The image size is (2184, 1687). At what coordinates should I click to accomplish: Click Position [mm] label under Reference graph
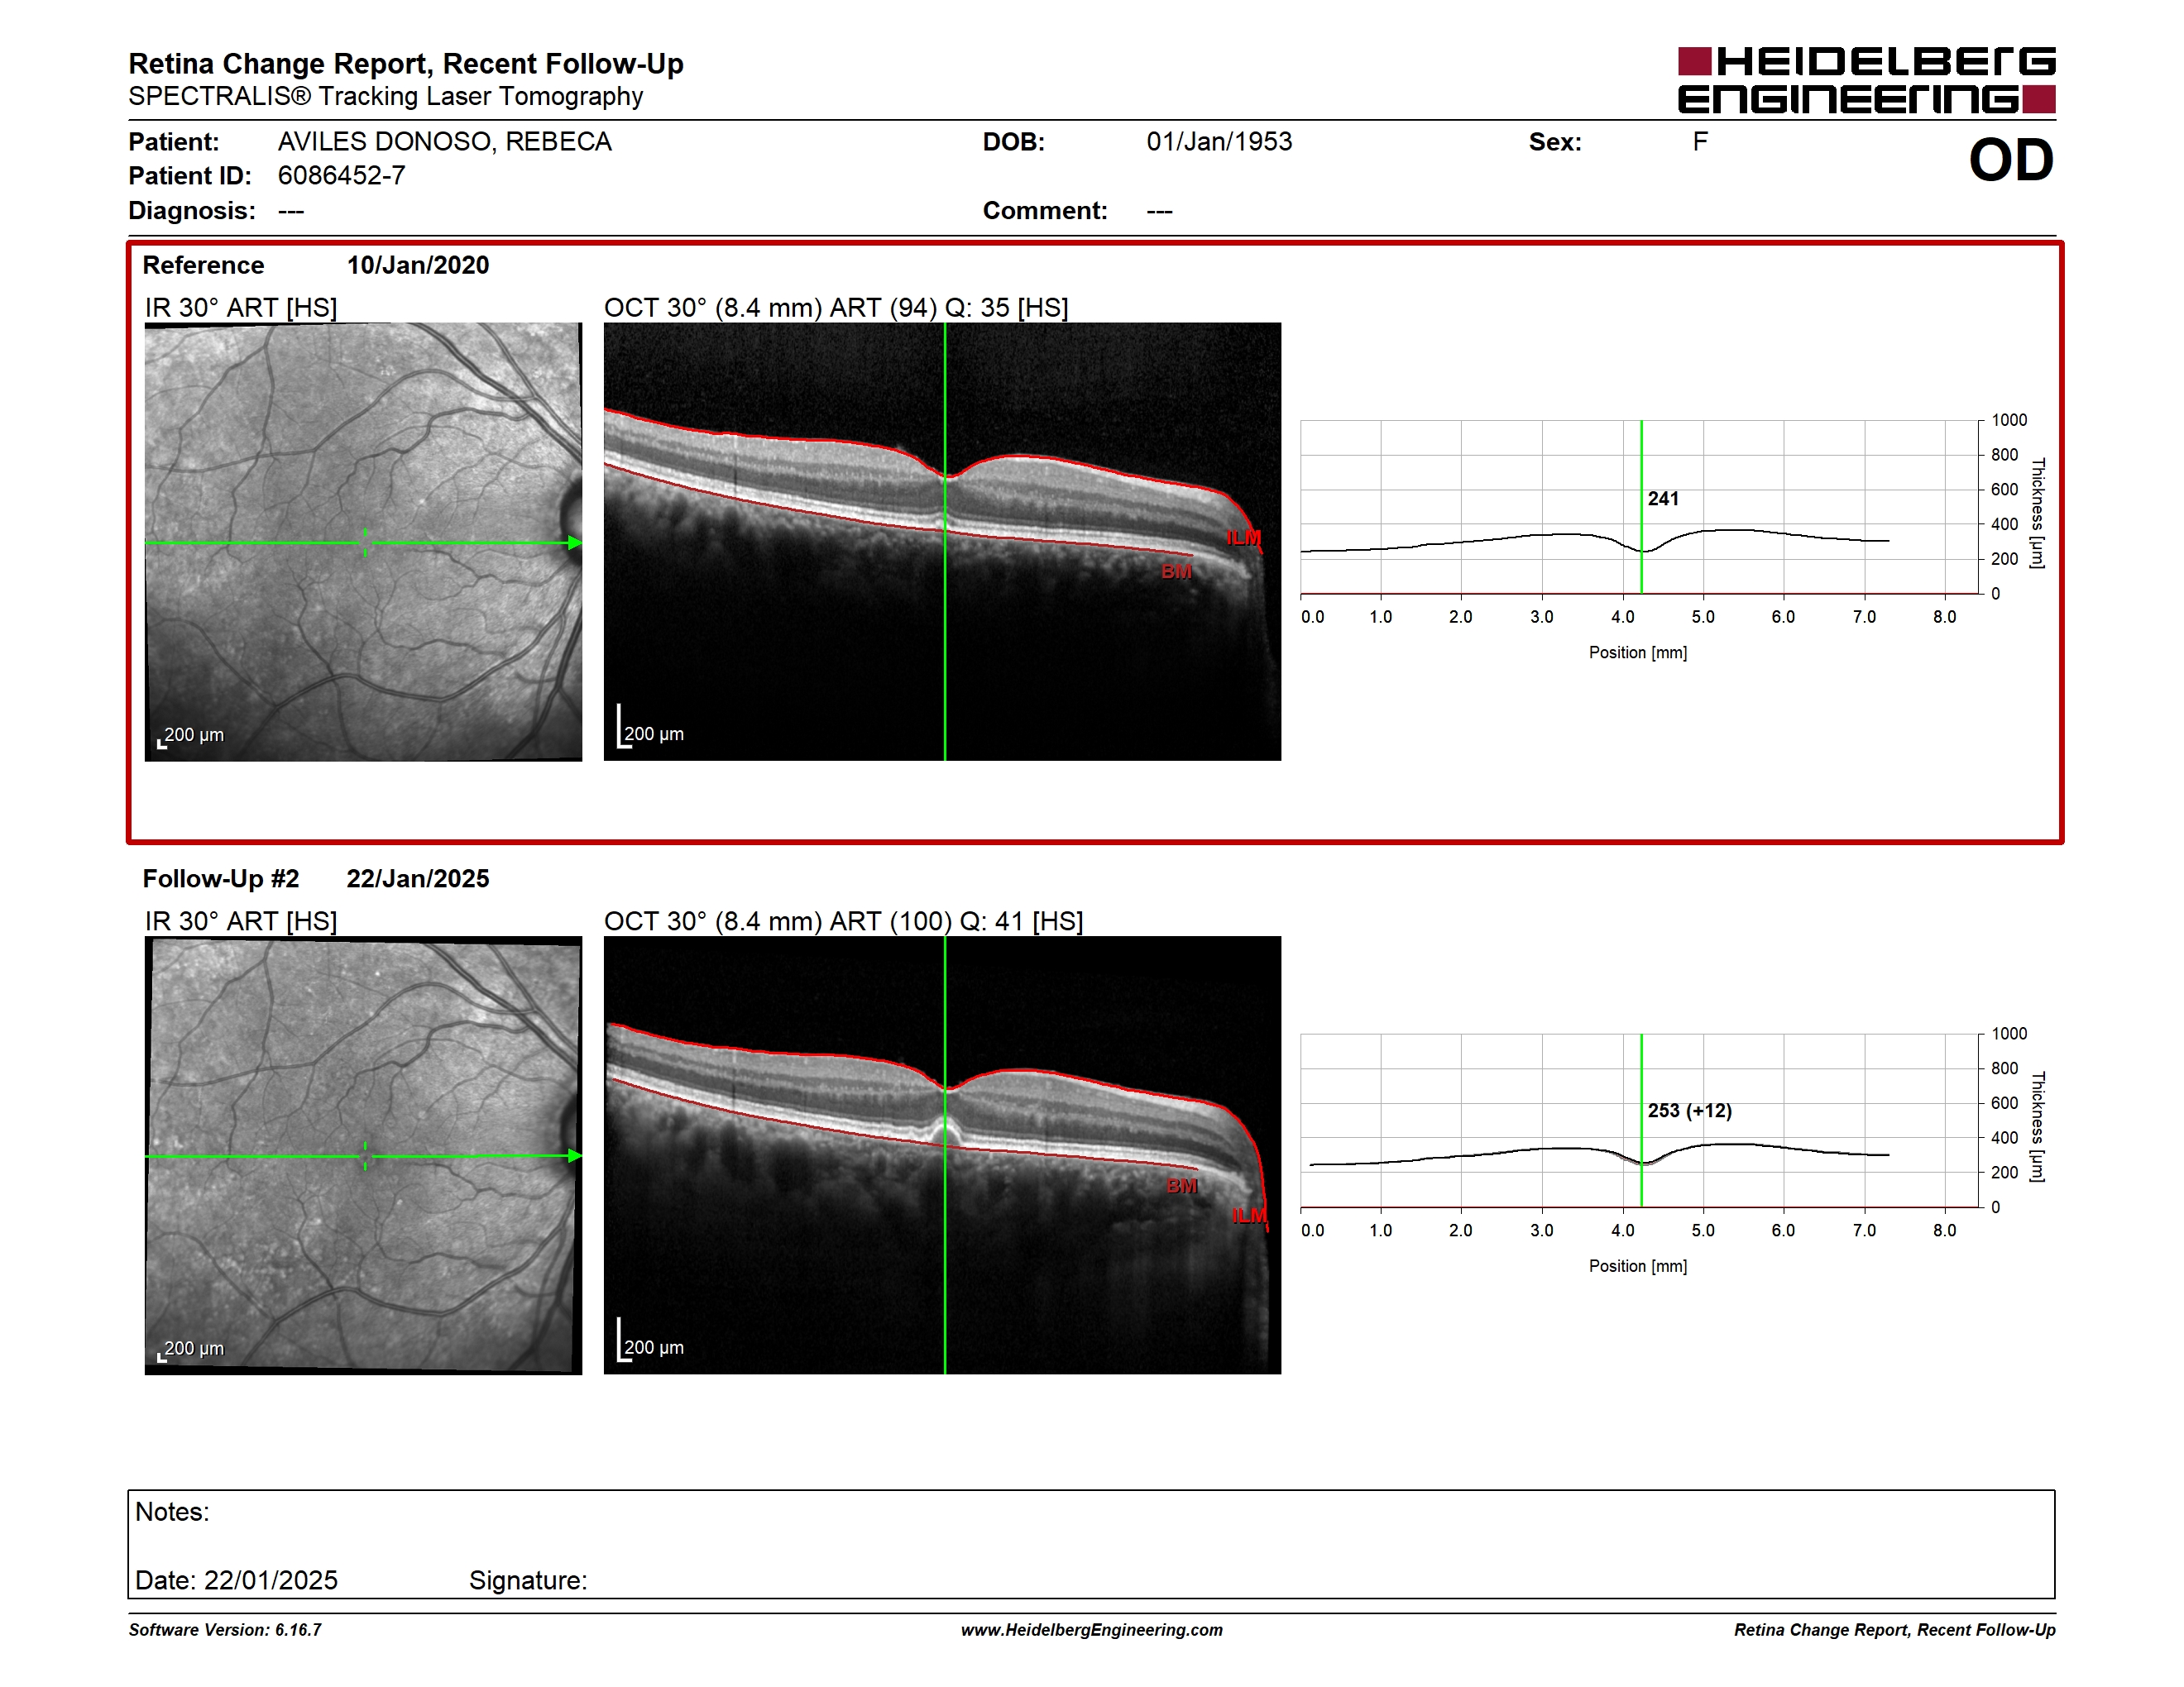[1638, 652]
